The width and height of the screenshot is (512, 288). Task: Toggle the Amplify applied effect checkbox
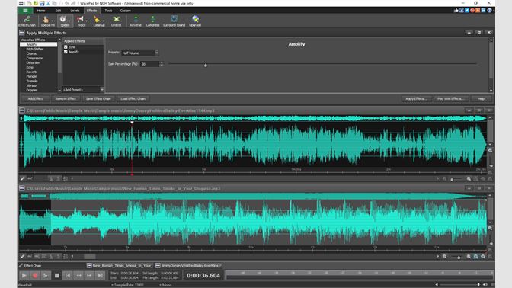66,52
